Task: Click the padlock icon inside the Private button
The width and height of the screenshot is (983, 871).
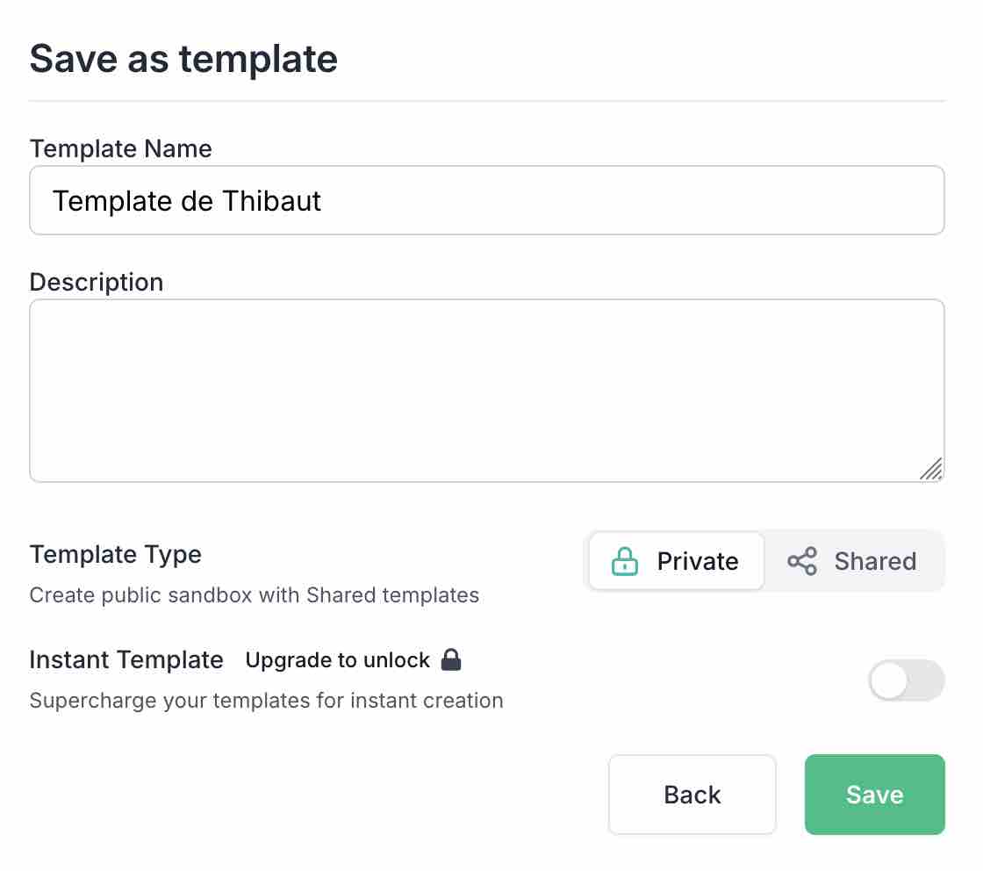Action: [623, 560]
